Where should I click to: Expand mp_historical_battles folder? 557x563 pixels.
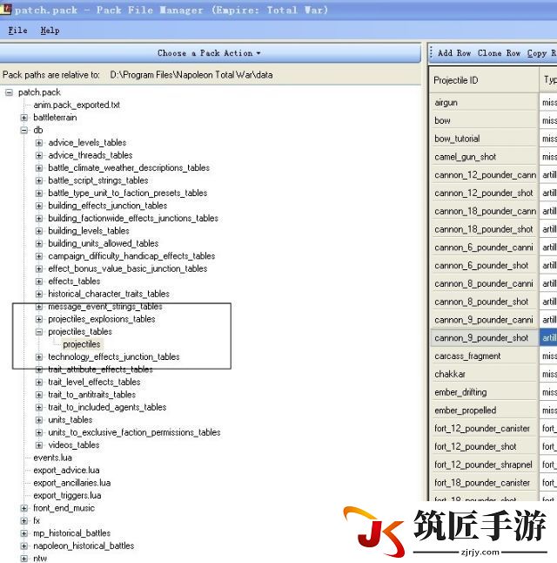(x=24, y=533)
